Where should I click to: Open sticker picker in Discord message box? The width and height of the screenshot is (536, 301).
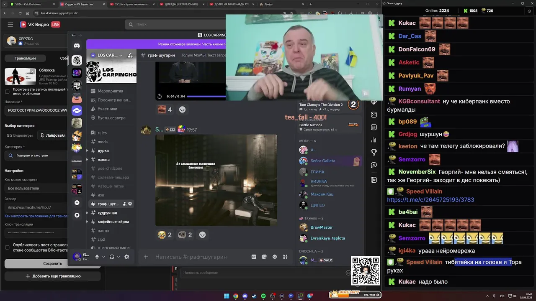point(264,257)
